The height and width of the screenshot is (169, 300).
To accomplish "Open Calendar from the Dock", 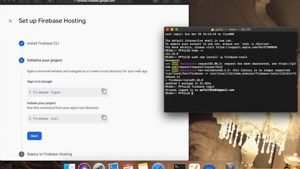I will coord(128,166).
